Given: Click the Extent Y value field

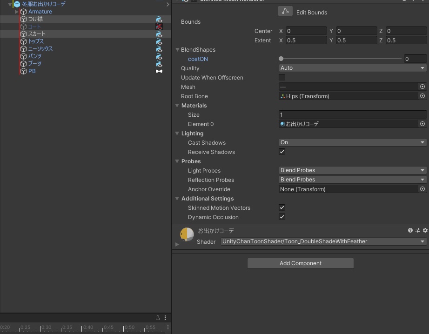Looking at the screenshot, I should (x=356, y=40).
